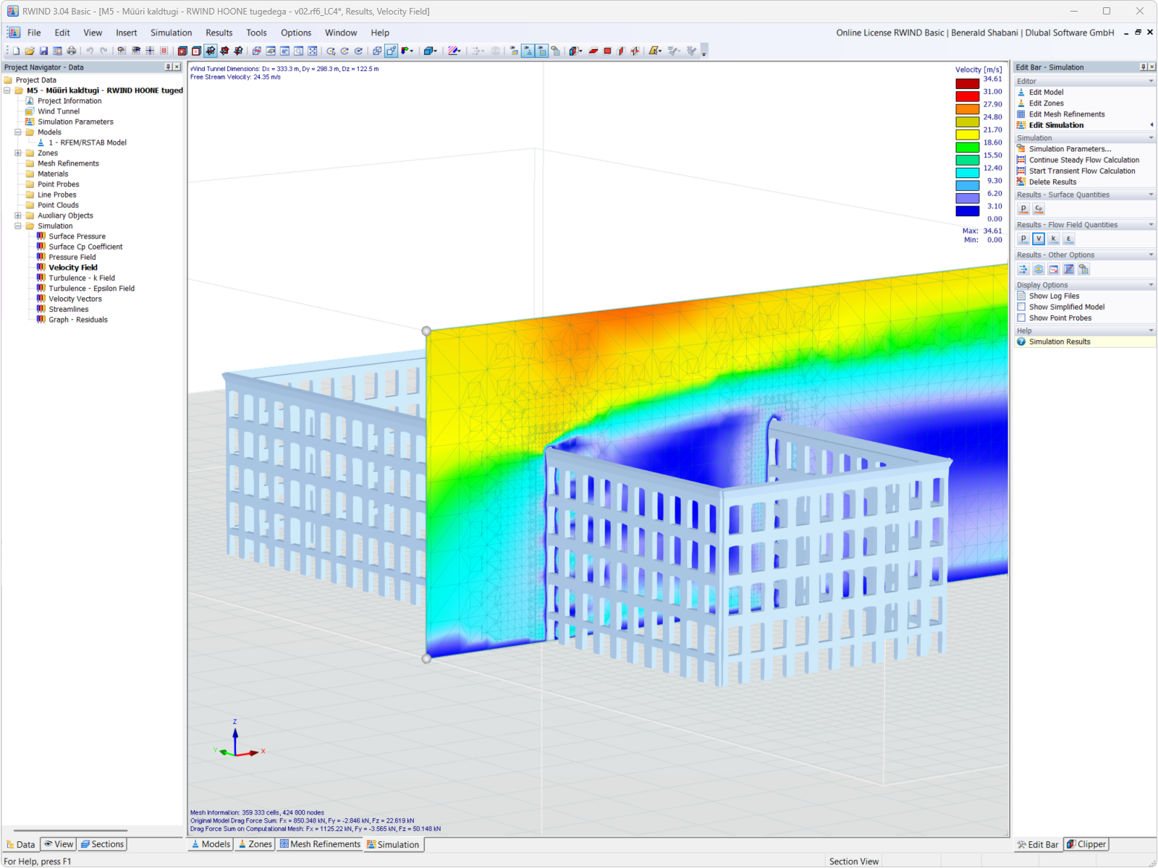Select turbulence k flow field result icon
This screenshot has width=1158, height=868.
(x=1053, y=239)
